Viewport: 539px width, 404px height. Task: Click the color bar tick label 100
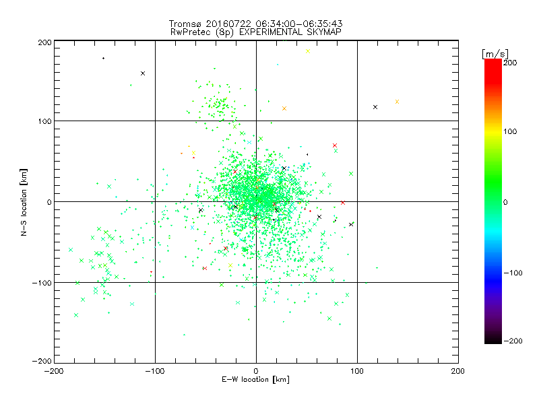click(510, 131)
